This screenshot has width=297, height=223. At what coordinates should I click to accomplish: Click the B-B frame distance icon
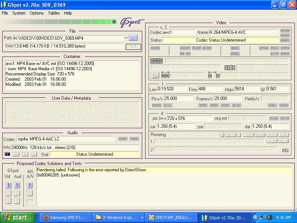tap(165, 75)
